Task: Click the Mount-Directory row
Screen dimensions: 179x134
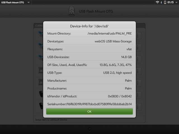Action: pyautogui.click(x=89, y=33)
